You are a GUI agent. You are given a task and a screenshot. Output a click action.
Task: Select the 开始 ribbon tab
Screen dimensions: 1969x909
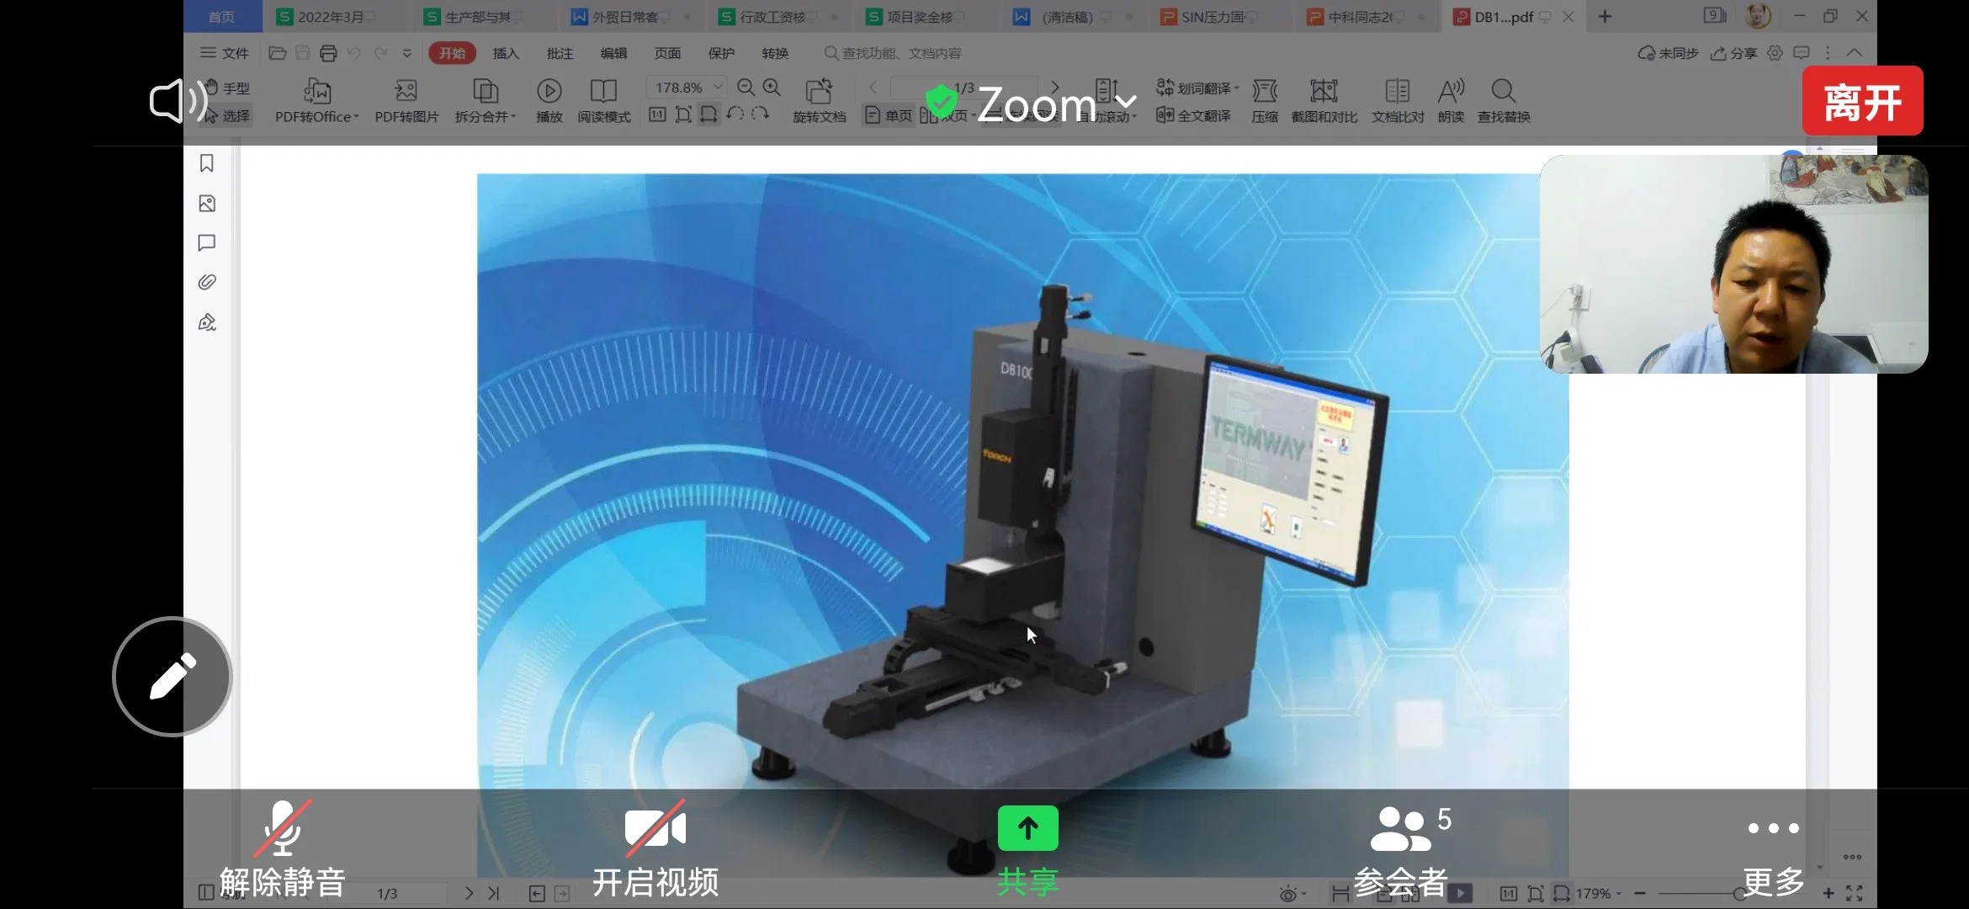(x=453, y=53)
